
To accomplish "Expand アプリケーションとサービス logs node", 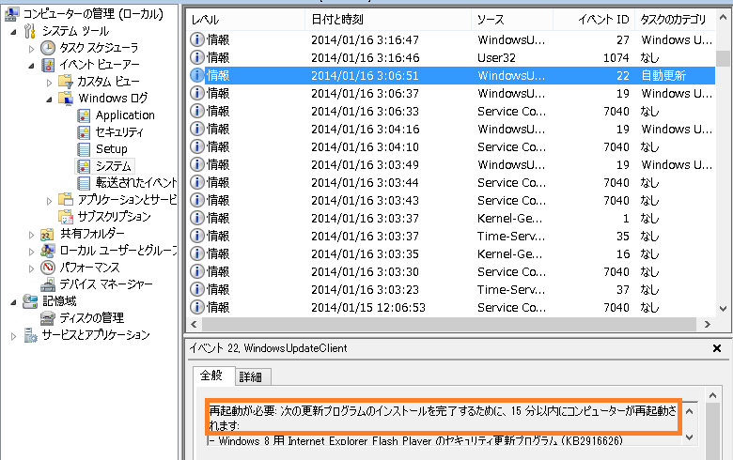I will pos(49,201).
